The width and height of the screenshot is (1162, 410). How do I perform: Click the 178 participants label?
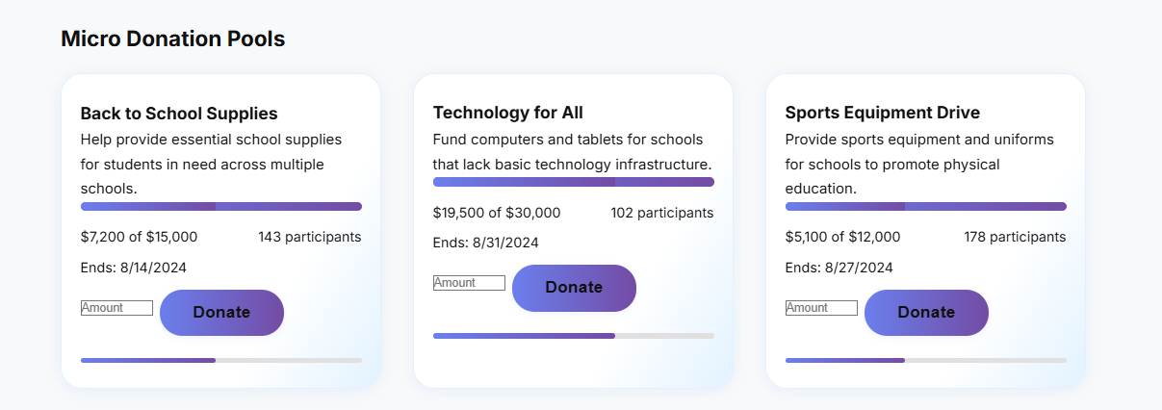click(x=1015, y=237)
